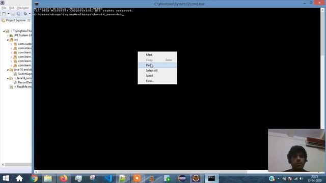Select Mark in the context menu

(149, 55)
